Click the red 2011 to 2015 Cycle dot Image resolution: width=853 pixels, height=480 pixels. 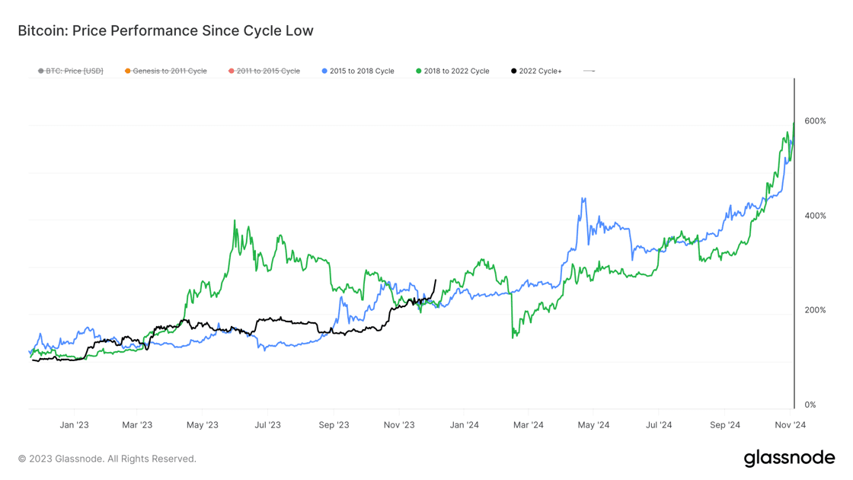tap(232, 71)
